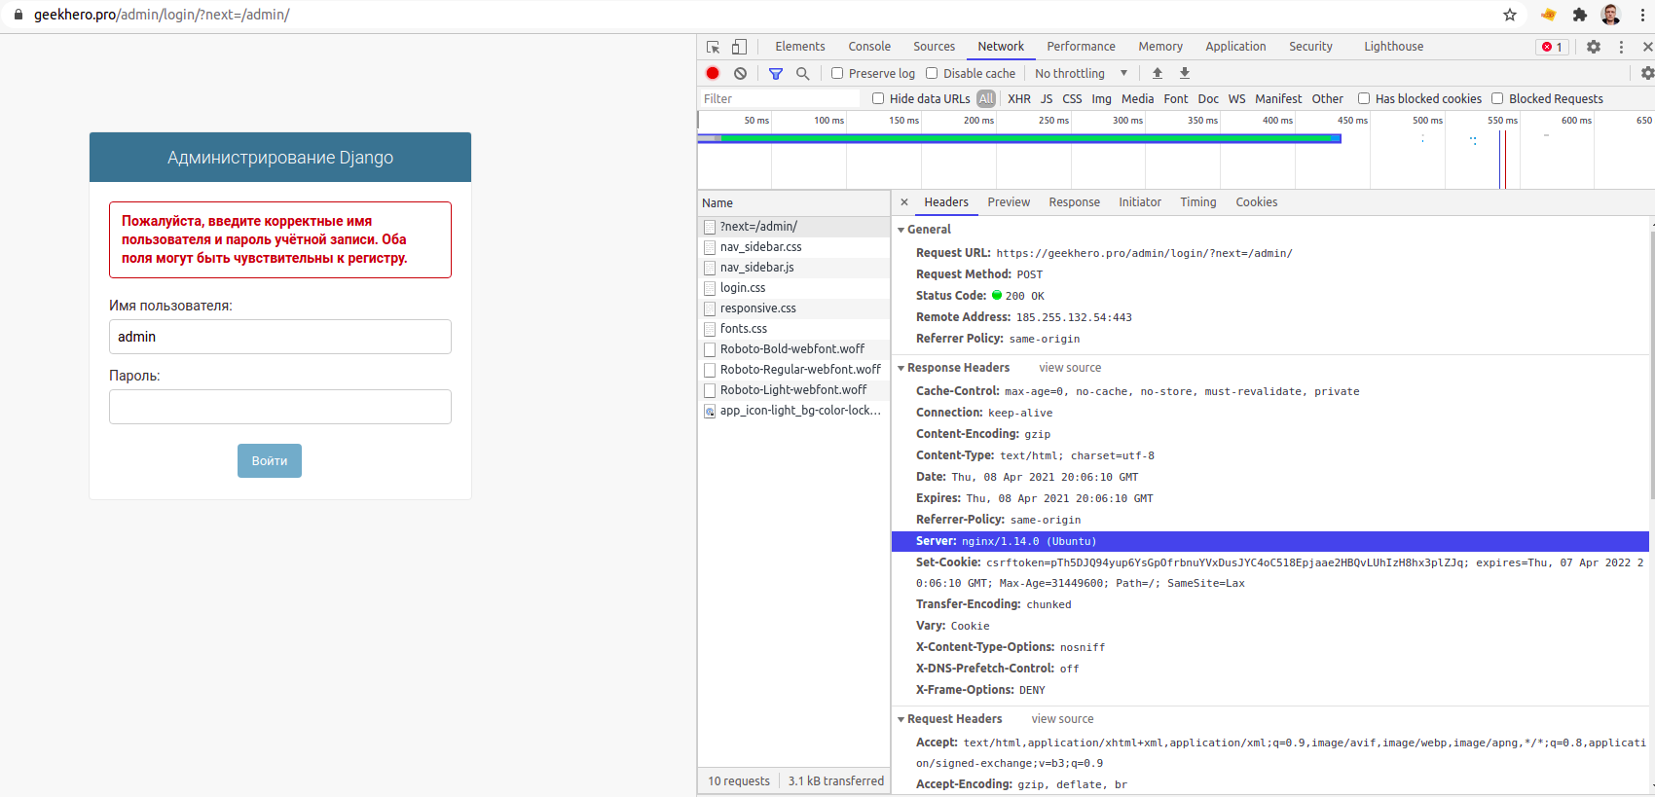Screen dimensions: 1655x797
Task: Switch to the Elements tab
Action: [800, 47]
